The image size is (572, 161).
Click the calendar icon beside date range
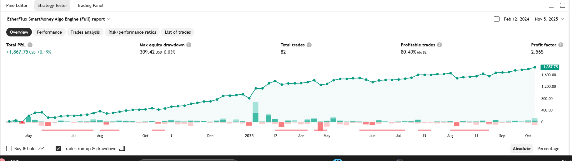497,19
